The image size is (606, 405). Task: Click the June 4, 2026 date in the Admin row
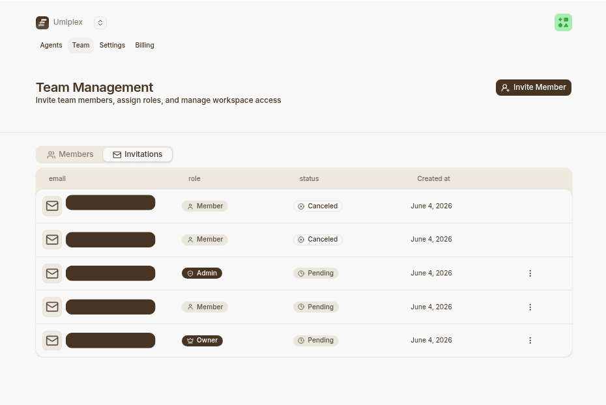[431, 273]
